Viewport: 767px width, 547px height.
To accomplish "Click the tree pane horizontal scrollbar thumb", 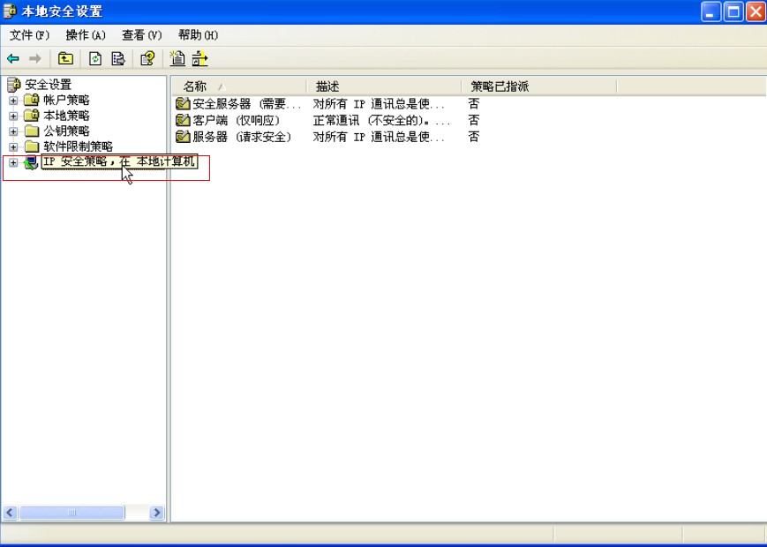I will click(x=71, y=513).
